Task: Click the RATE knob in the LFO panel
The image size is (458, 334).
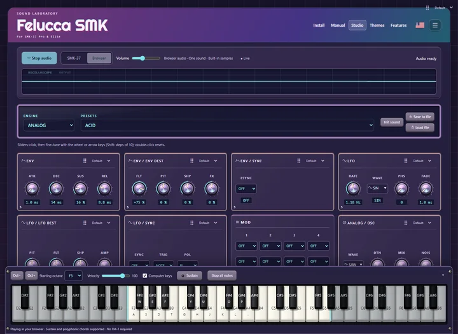Action: click(353, 188)
